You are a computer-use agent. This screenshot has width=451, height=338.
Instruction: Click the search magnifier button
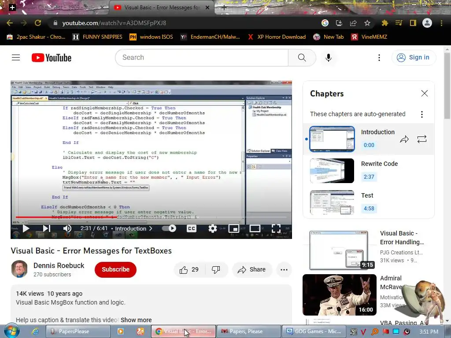pyautogui.click(x=302, y=58)
